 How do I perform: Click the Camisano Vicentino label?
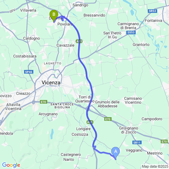(x=133, y=100)
